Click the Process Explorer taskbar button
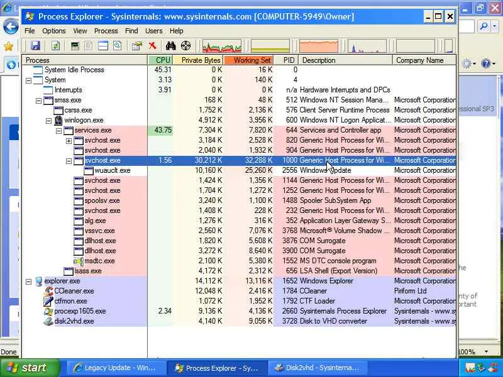 (218, 368)
